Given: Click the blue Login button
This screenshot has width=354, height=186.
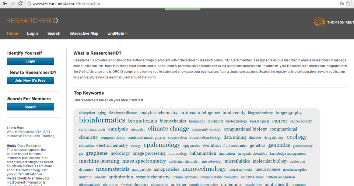Looking at the screenshot, I should click(x=30, y=61).
